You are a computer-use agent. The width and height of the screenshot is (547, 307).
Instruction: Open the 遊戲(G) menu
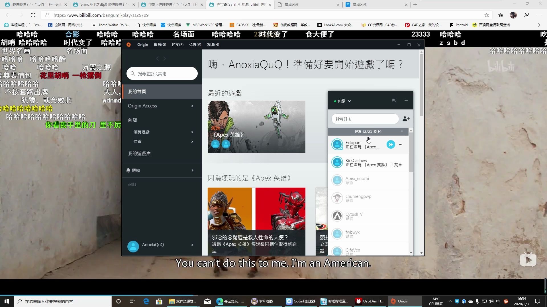pyautogui.click(x=160, y=45)
